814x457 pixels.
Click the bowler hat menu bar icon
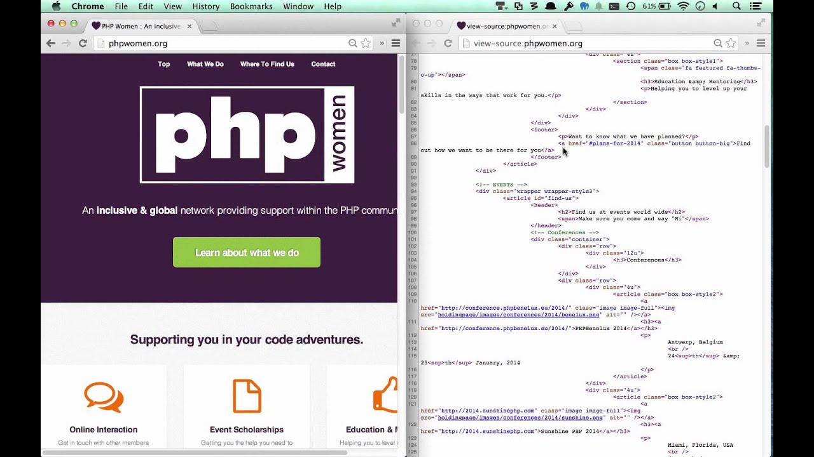[551, 6]
